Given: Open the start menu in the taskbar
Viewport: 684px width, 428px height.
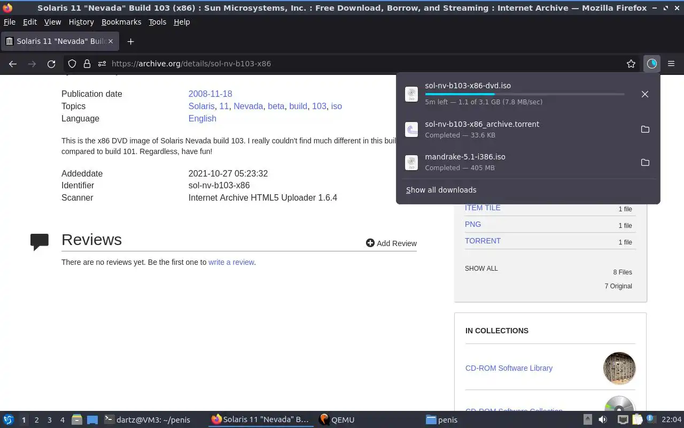Looking at the screenshot, I should (x=9, y=420).
